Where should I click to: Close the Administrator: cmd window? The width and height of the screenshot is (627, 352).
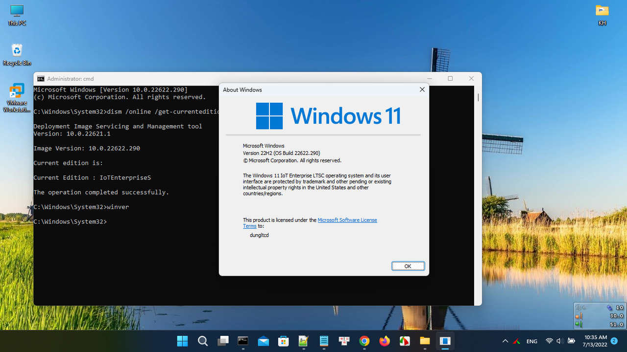pyautogui.click(x=471, y=79)
